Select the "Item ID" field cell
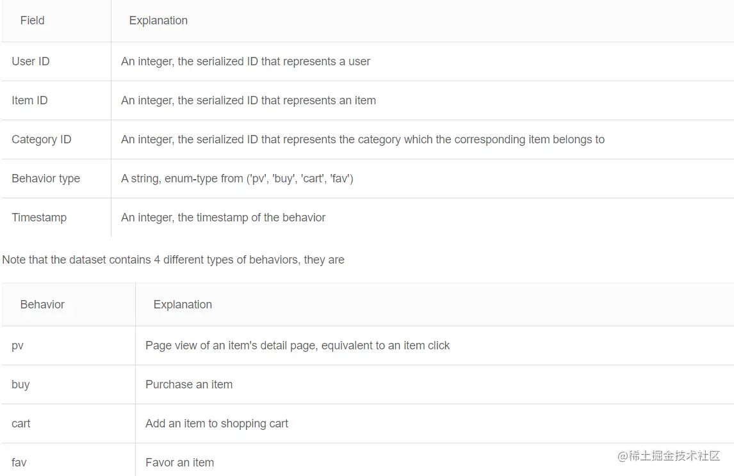Image resolution: width=734 pixels, height=476 pixels. tap(29, 100)
